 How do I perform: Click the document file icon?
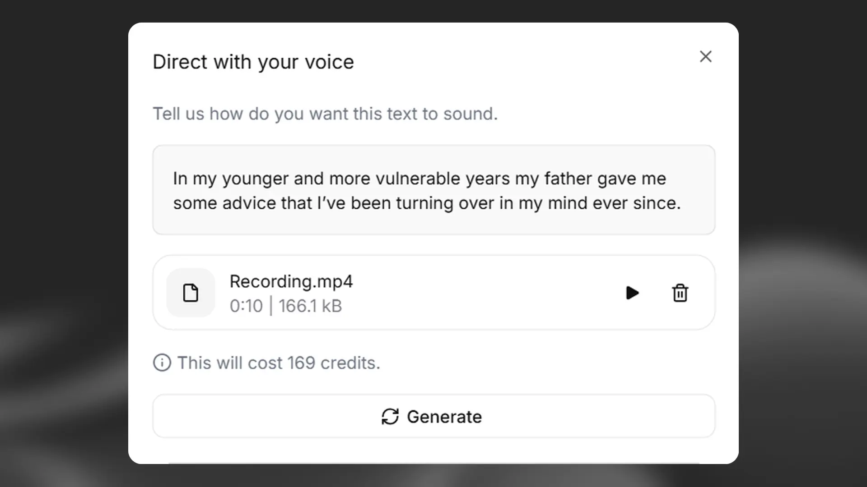[x=191, y=293]
